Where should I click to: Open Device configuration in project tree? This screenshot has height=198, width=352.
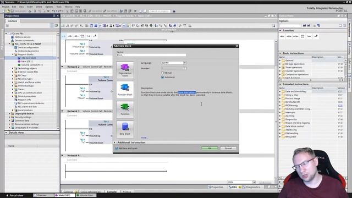28,47
